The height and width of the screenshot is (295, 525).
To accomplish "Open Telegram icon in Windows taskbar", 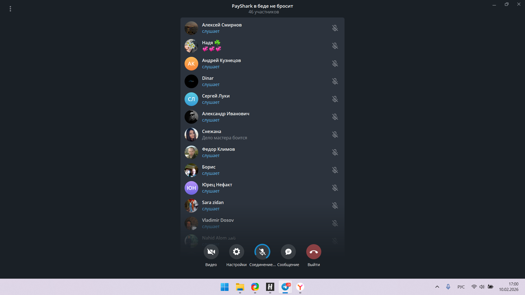I will click(285, 287).
